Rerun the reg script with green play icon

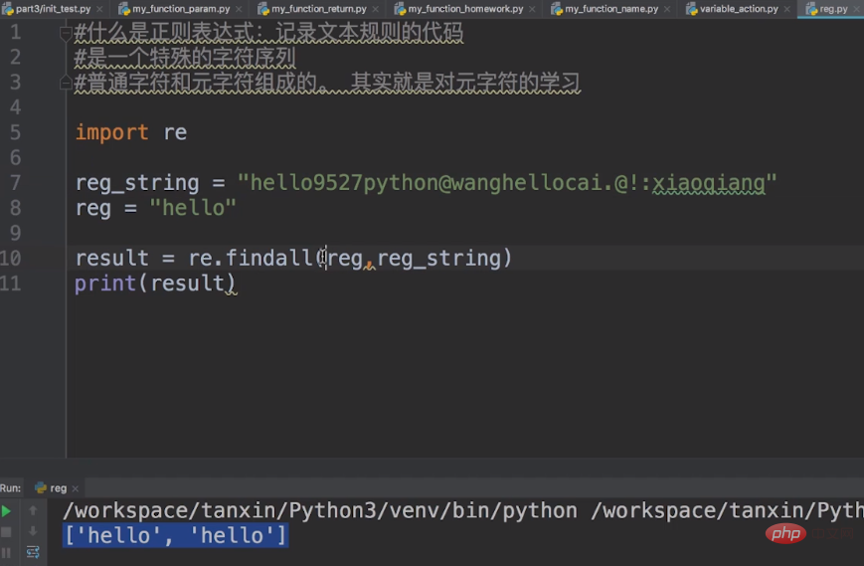(x=7, y=511)
